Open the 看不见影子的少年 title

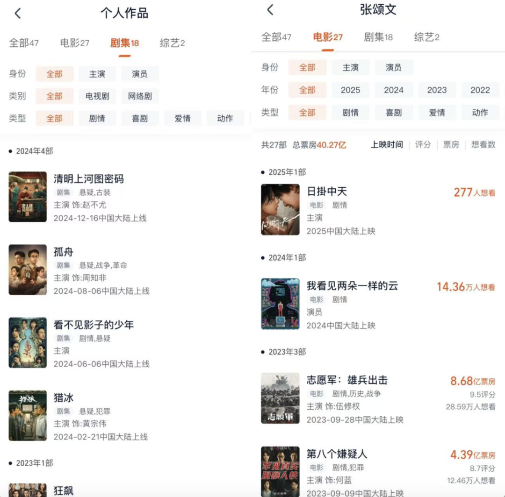tap(94, 325)
